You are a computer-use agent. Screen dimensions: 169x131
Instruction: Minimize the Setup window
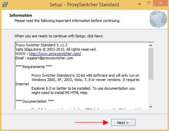click(x=140, y=4)
